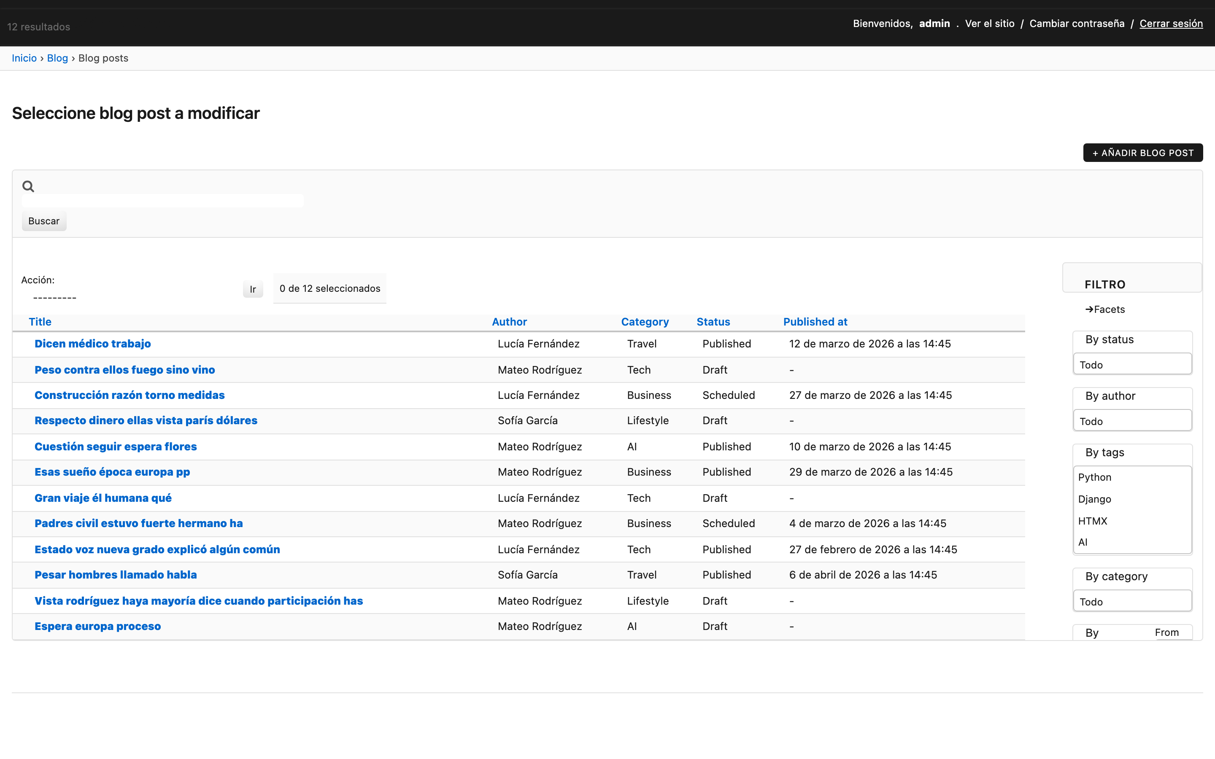The width and height of the screenshot is (1215, 759).
Task: Open the By category filter dropdown
Action: [1132, 601]
